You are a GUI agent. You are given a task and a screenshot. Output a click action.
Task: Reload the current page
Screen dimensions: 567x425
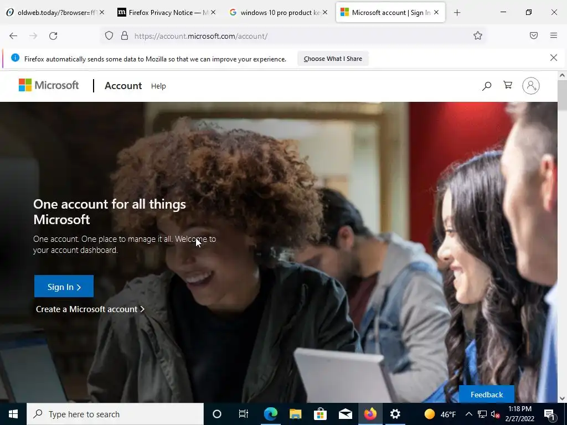click(53, 36)
